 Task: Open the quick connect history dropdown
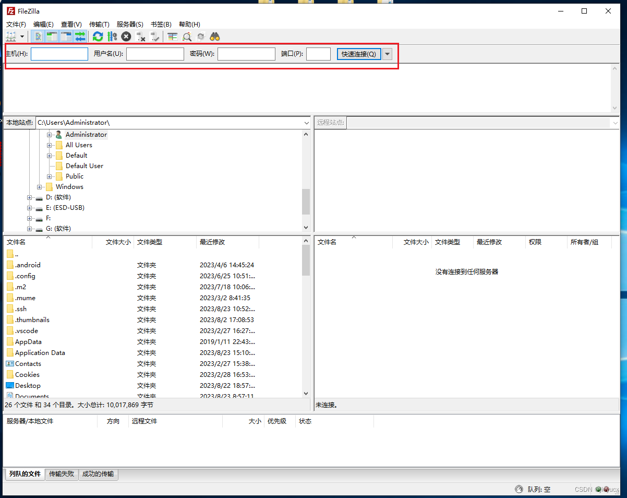click(x=387, y=54)
